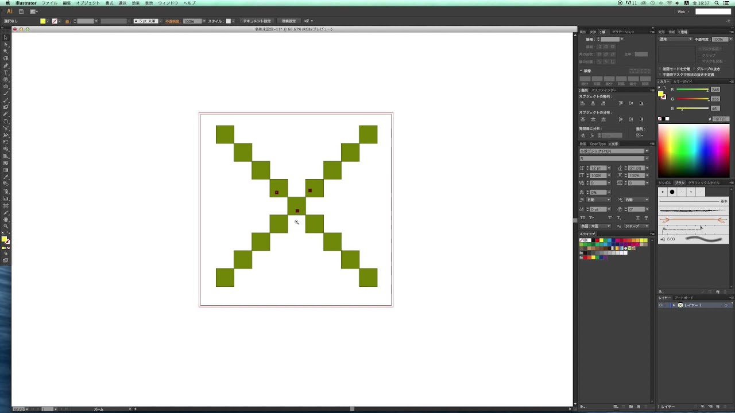The height and width of the screenshot is (413, 735).
Task: Apply Superscript text style
Action: pos(610,218)
